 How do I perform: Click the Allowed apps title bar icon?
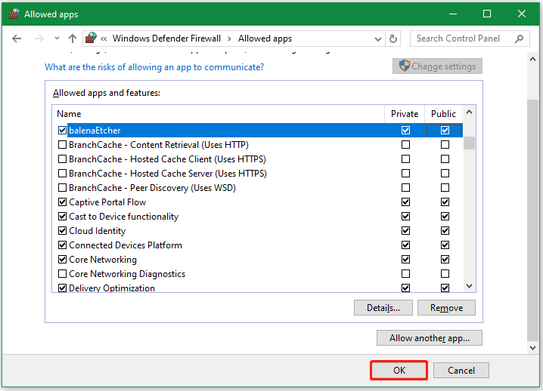14,14
